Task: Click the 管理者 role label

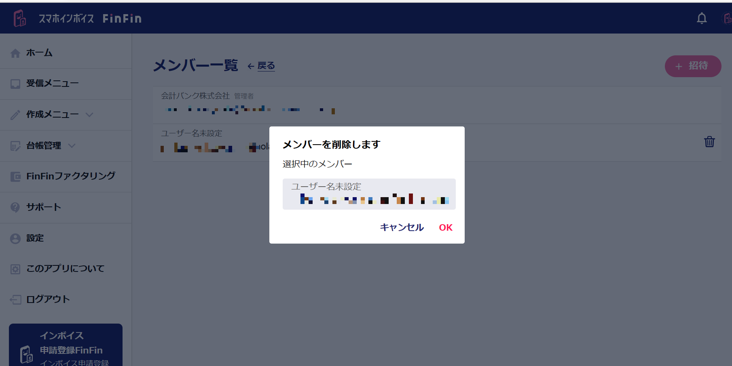Action: click(244, 96)
